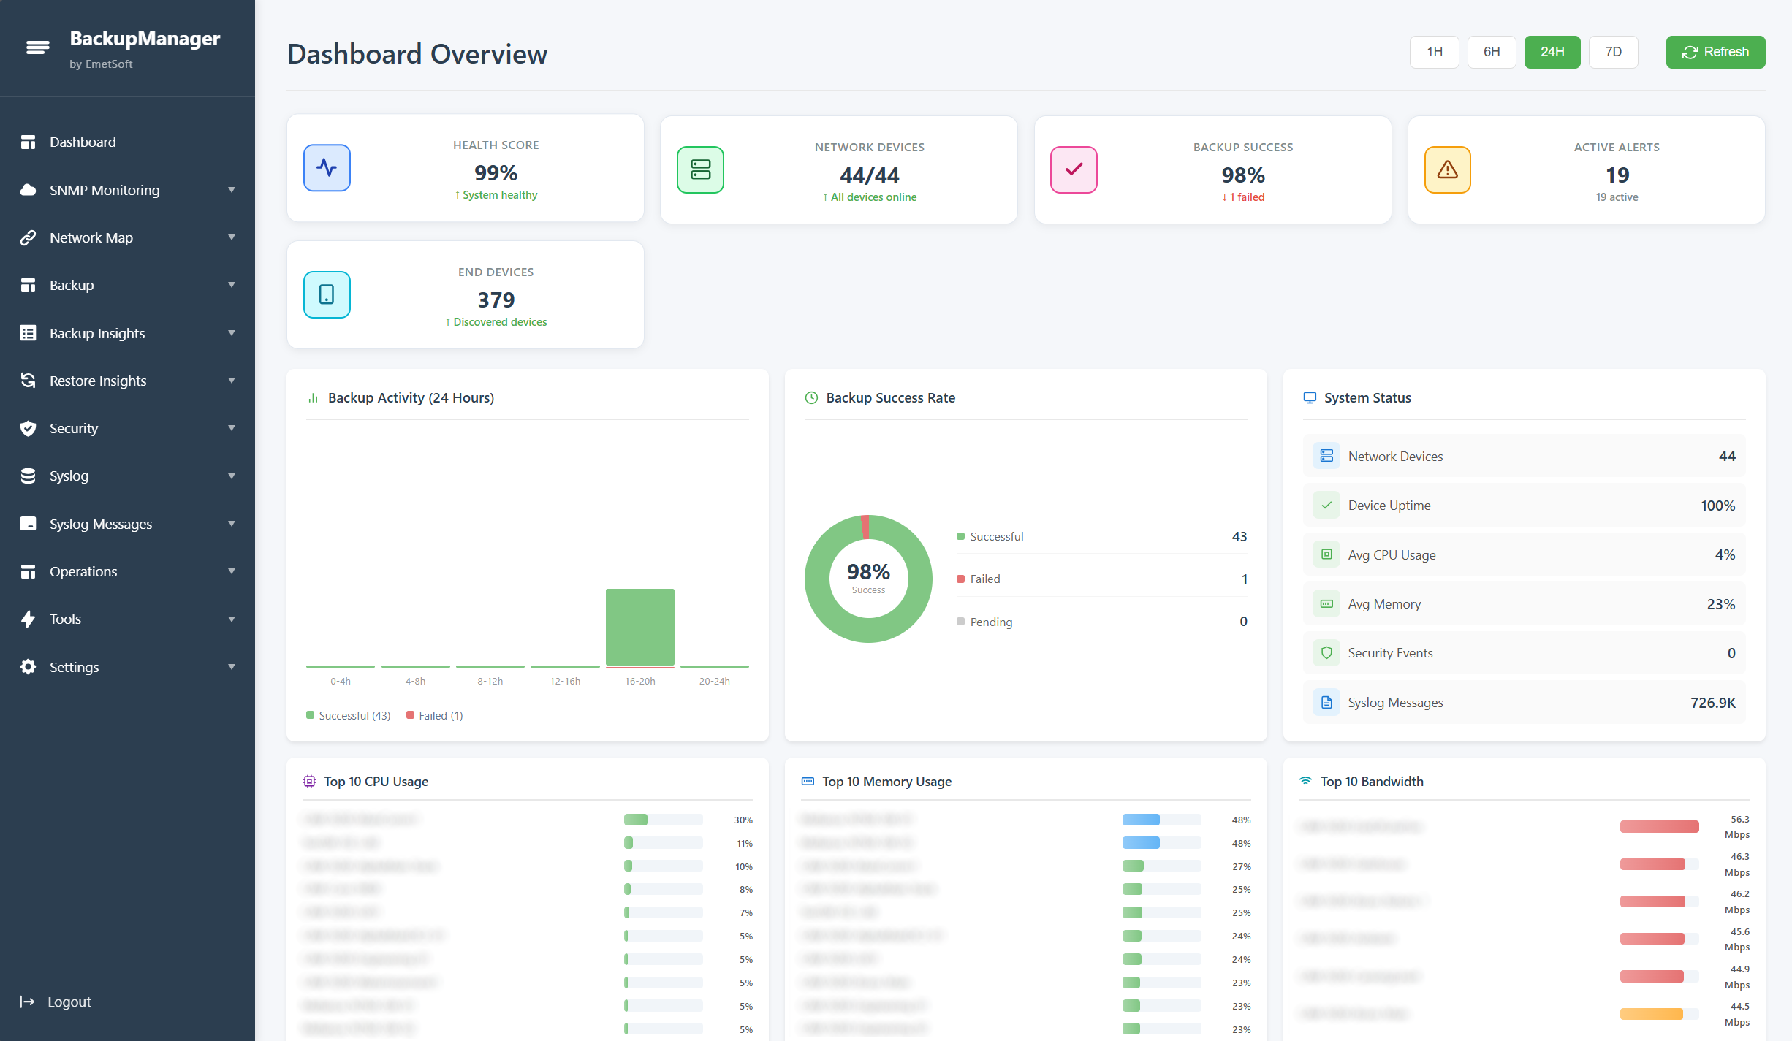This screenshot has width=1792, height=1041.
Task: Select the 1H time range
Action: [1434, 52]
